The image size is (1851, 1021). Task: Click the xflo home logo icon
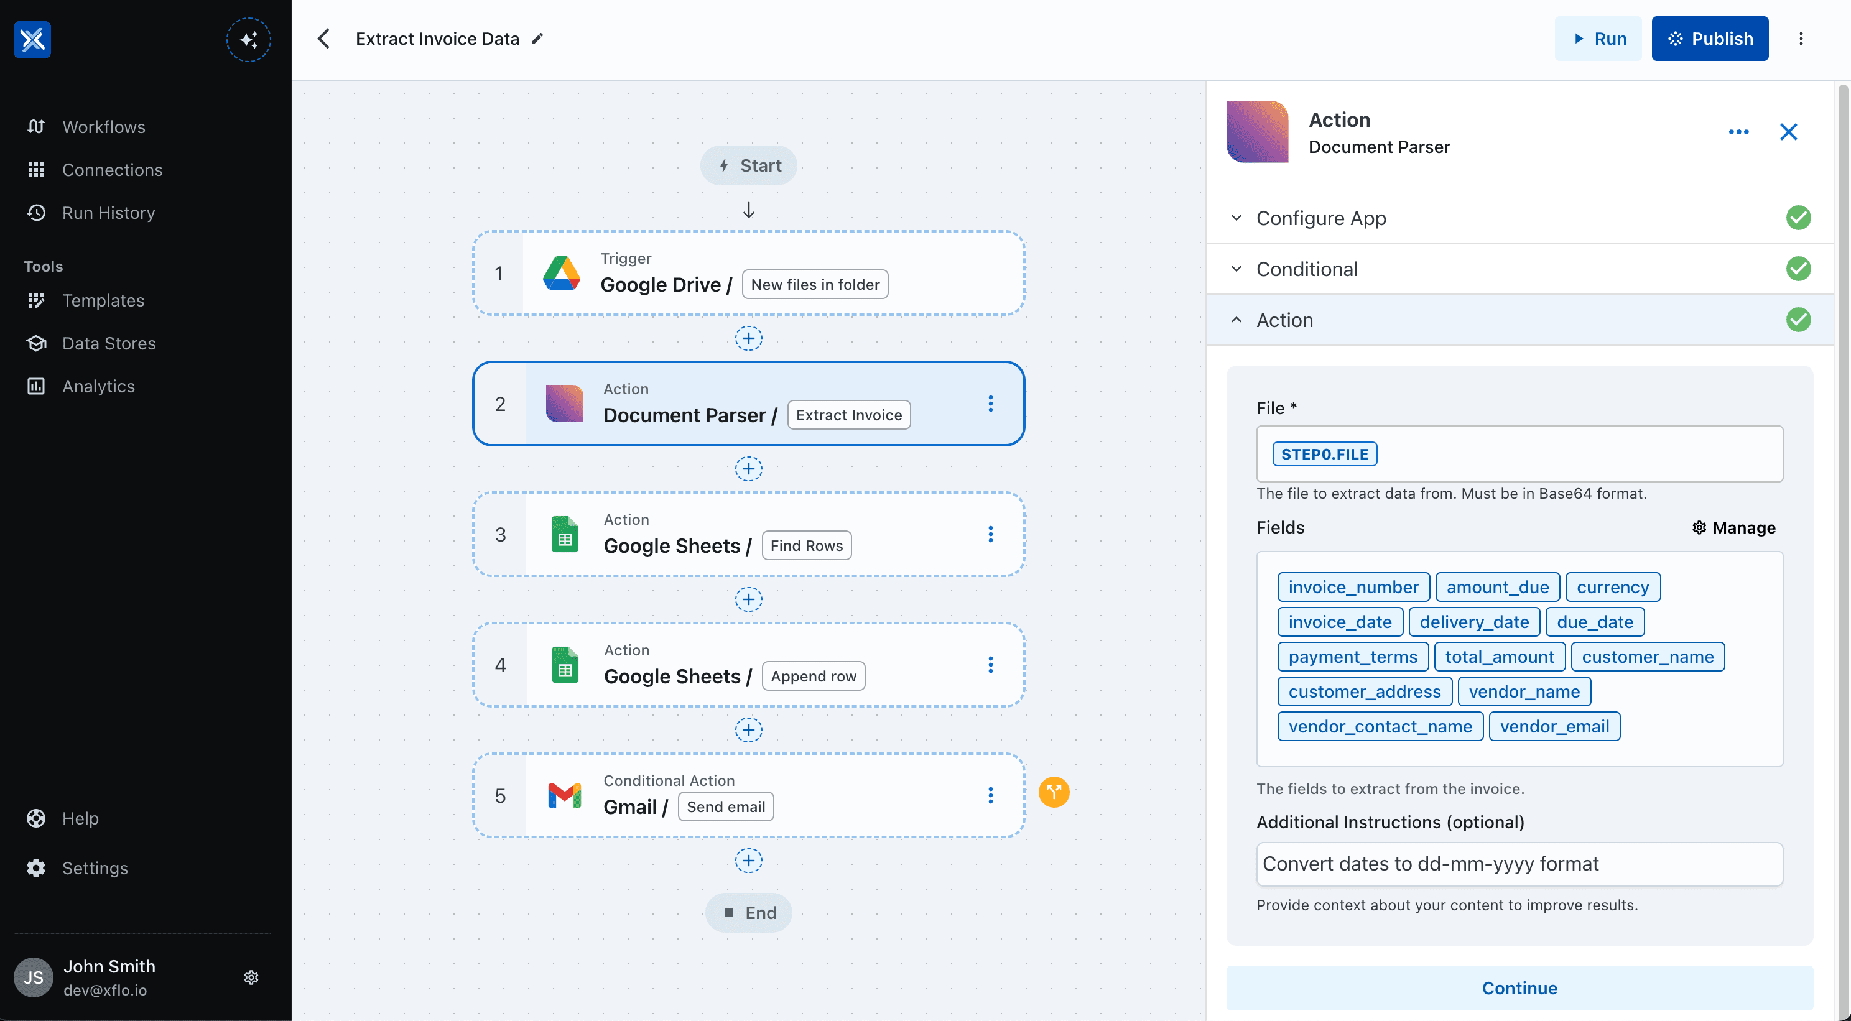(x=33, y=38)
